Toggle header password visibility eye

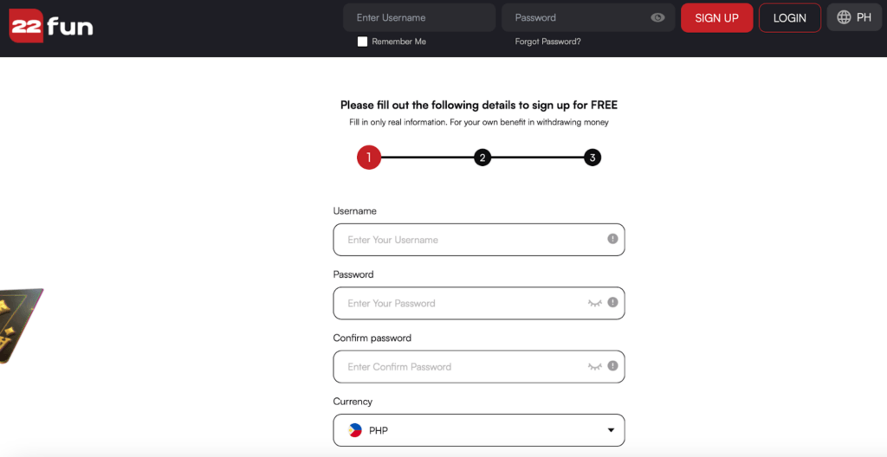(x=657, y=17)
